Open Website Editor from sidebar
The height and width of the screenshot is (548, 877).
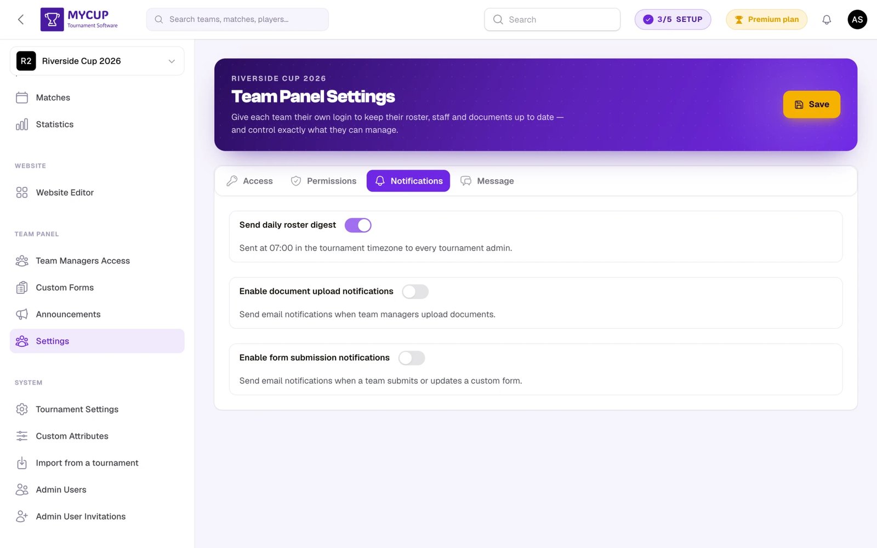97,192
